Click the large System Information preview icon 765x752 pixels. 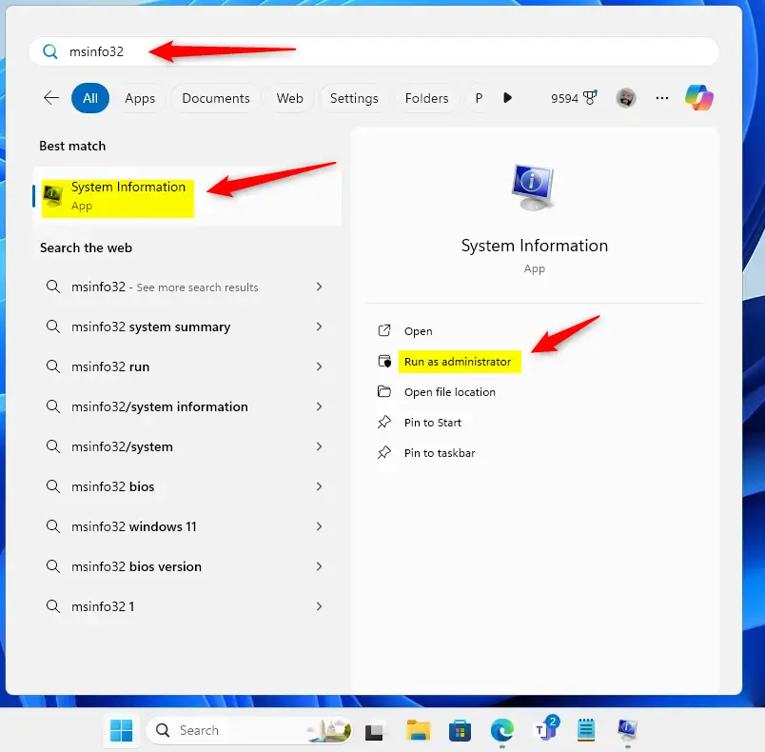(x=533, y=188)
